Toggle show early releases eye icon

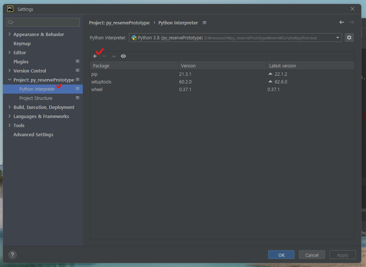click(123, 56)
